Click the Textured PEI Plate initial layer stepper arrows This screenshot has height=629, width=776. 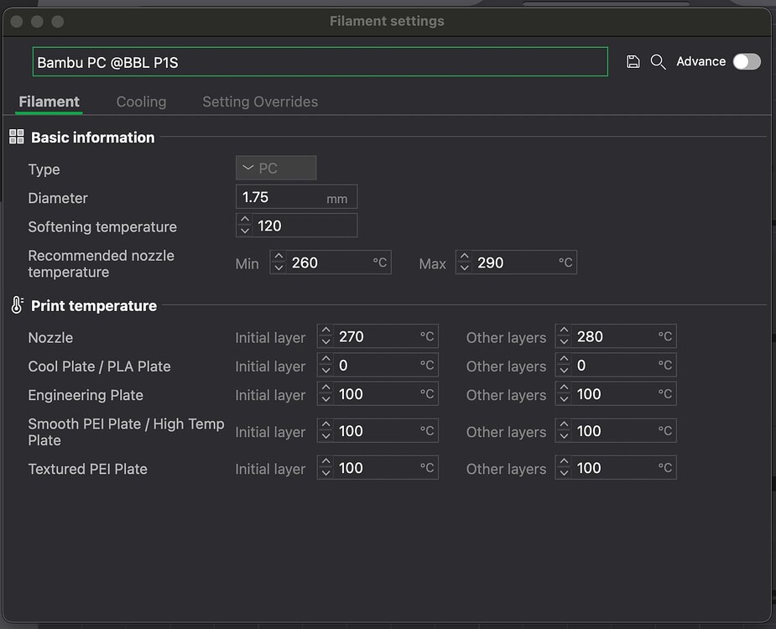326,468
